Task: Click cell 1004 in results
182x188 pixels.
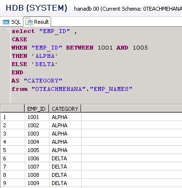Action: click(37, 142)
